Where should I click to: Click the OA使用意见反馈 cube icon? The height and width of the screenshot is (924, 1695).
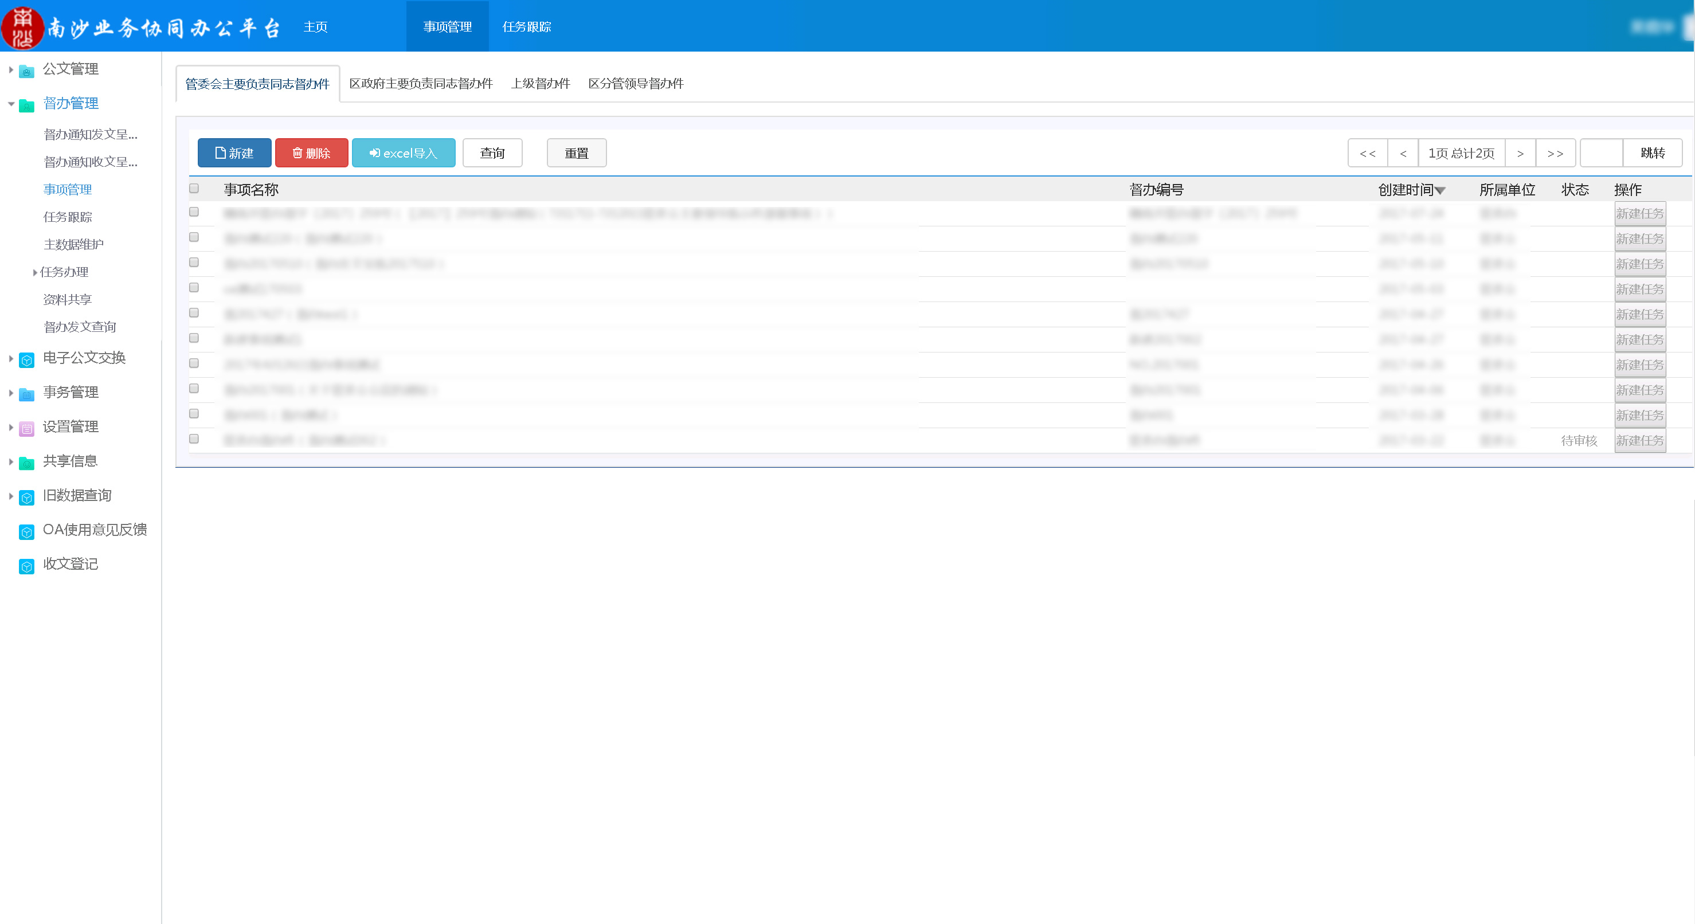coord(26,531)
